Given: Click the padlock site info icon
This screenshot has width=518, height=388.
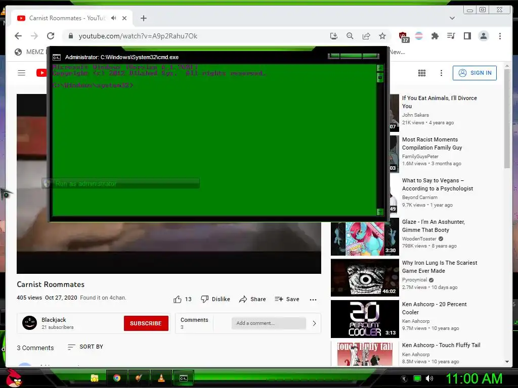Looking at the screenshot, I should coord(70,36).
